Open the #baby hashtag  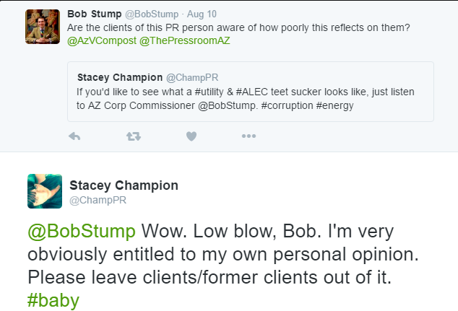pos(53,299)
